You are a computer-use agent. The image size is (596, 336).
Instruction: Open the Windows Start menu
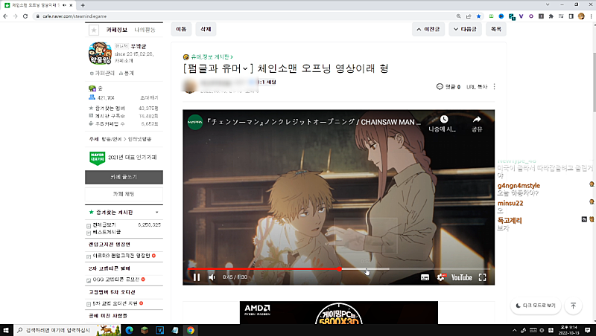point(6,330)
